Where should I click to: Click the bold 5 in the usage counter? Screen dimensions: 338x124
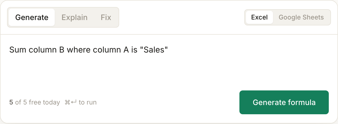pos(11,102)
